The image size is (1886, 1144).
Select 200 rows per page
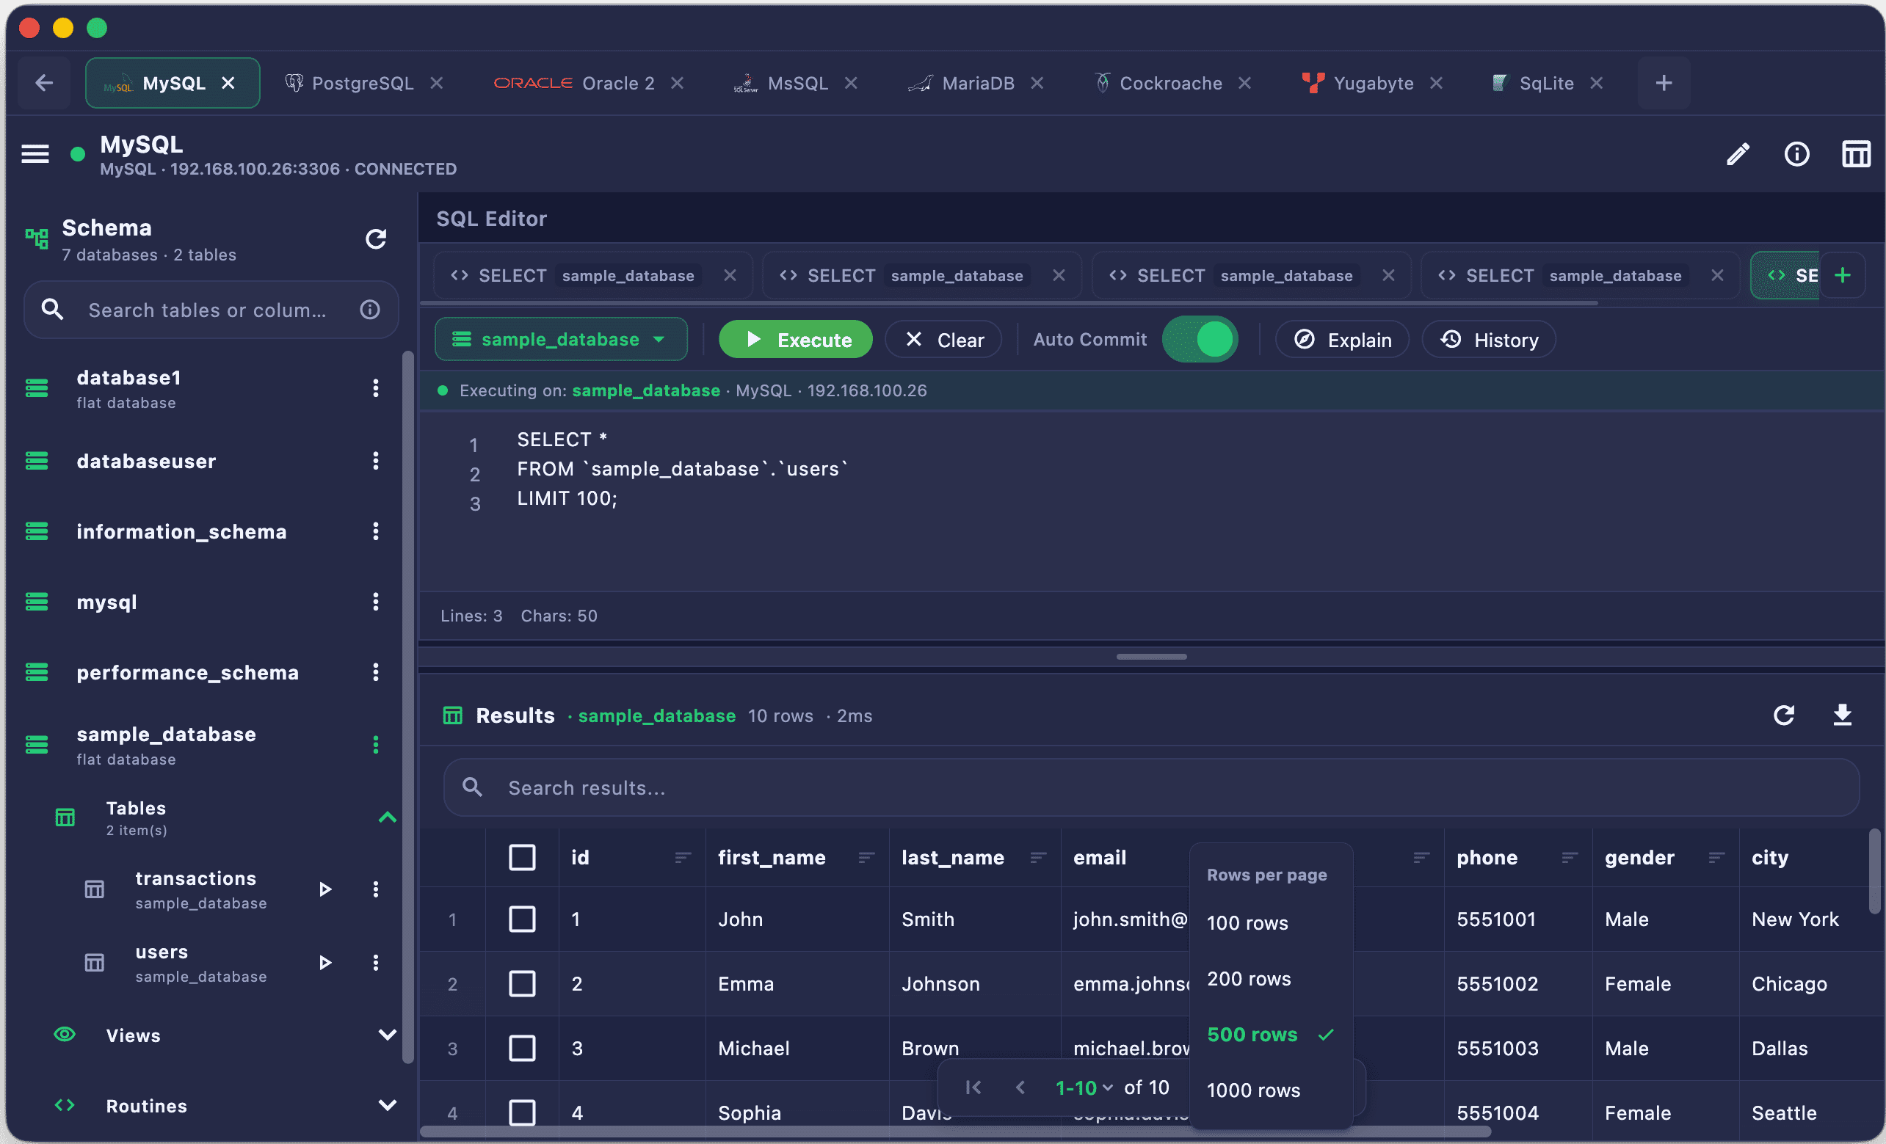[1272, 979]
